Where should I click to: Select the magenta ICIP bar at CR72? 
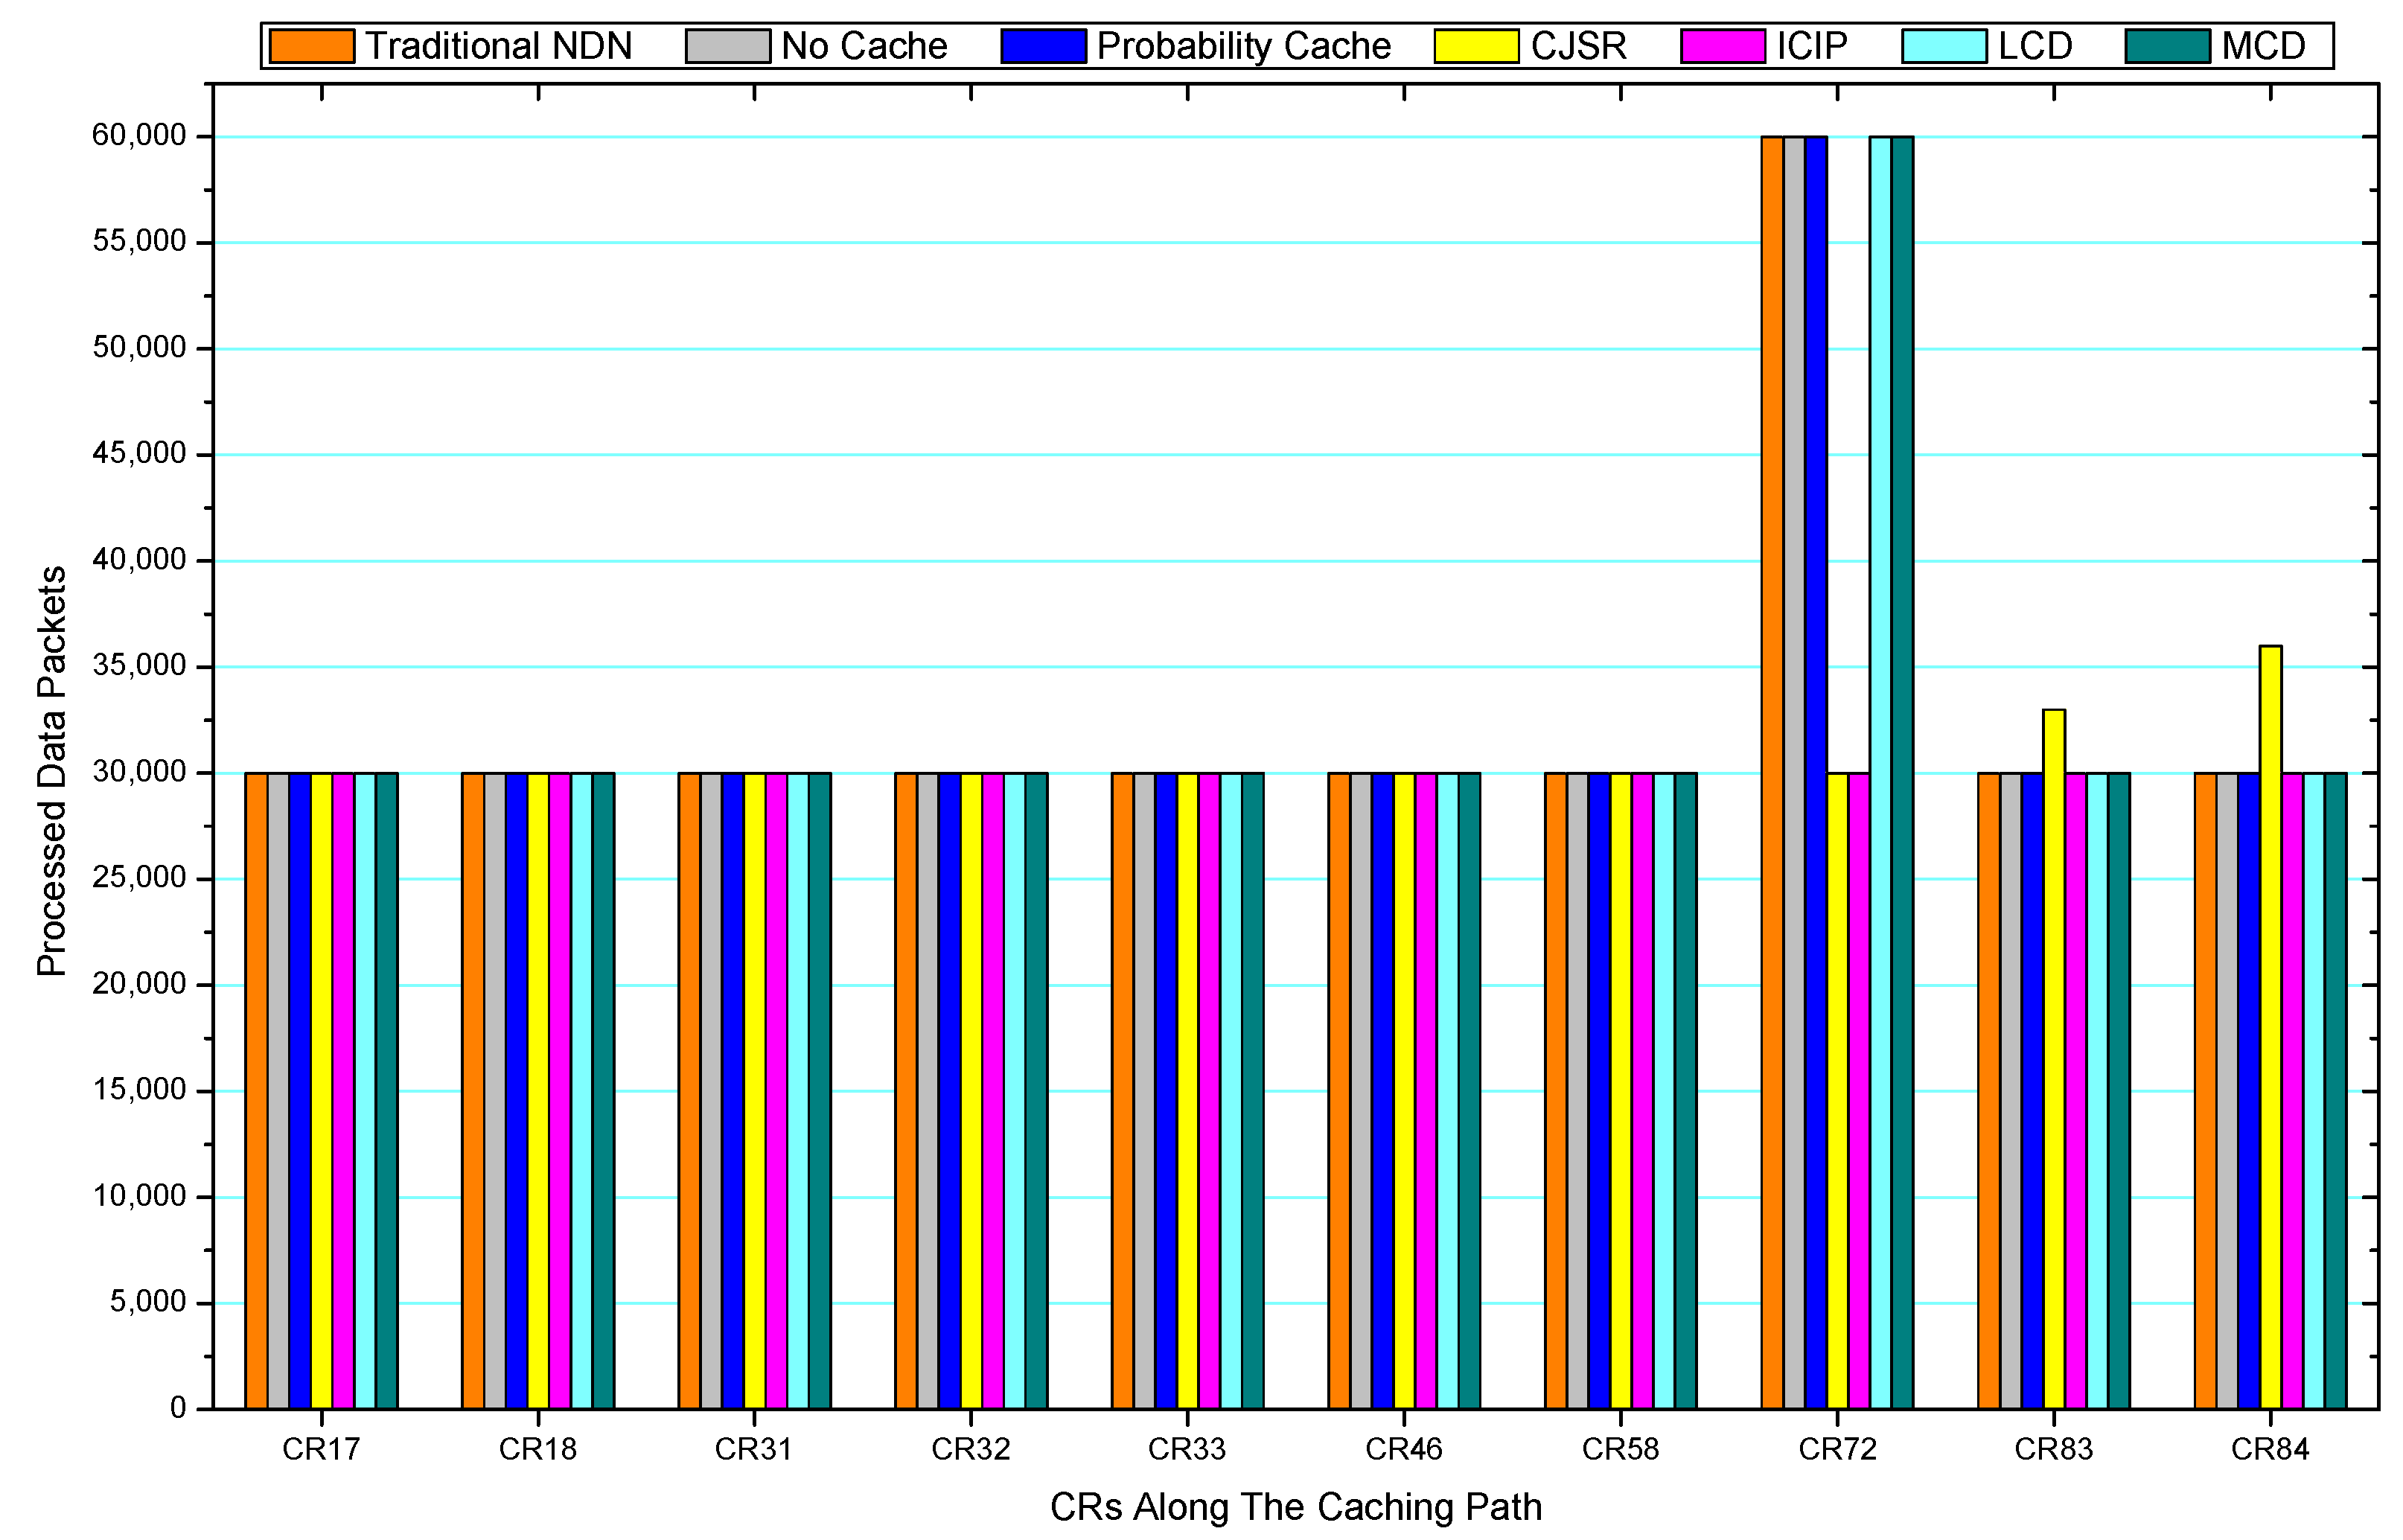click(1858, 1090)
